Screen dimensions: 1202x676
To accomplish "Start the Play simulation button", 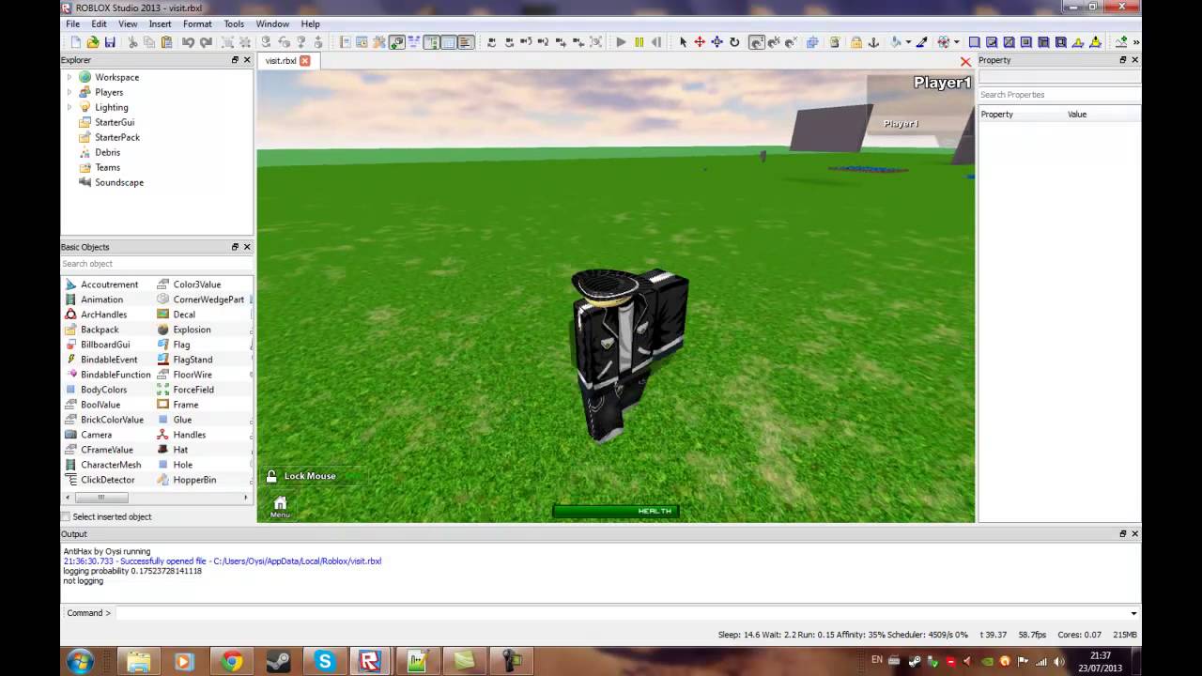I will tap(621, 42).
